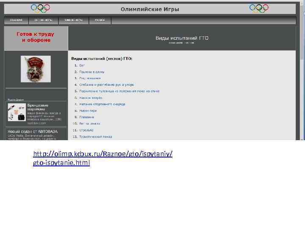
Task: Open the Плавание link
Action: (x=86, y=117)
